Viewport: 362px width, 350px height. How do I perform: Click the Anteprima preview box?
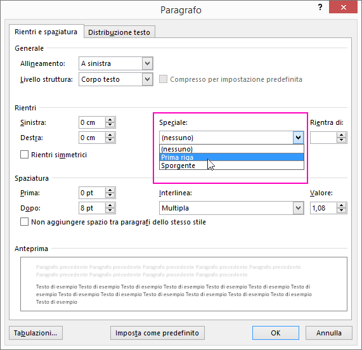coord(184,284)
